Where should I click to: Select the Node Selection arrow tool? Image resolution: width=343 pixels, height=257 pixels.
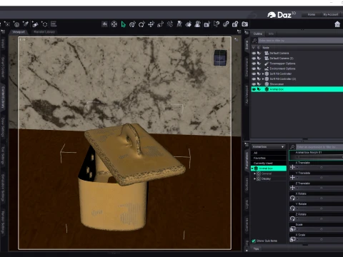pyautogui.click(x=123, y=24)
